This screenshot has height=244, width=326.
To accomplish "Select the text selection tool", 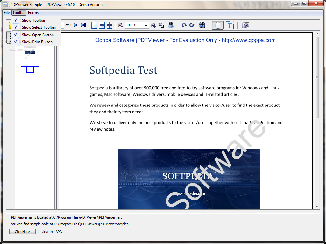I will click(230, 25).
